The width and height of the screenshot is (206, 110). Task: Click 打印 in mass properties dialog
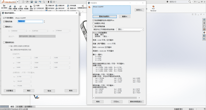(117, 102)
